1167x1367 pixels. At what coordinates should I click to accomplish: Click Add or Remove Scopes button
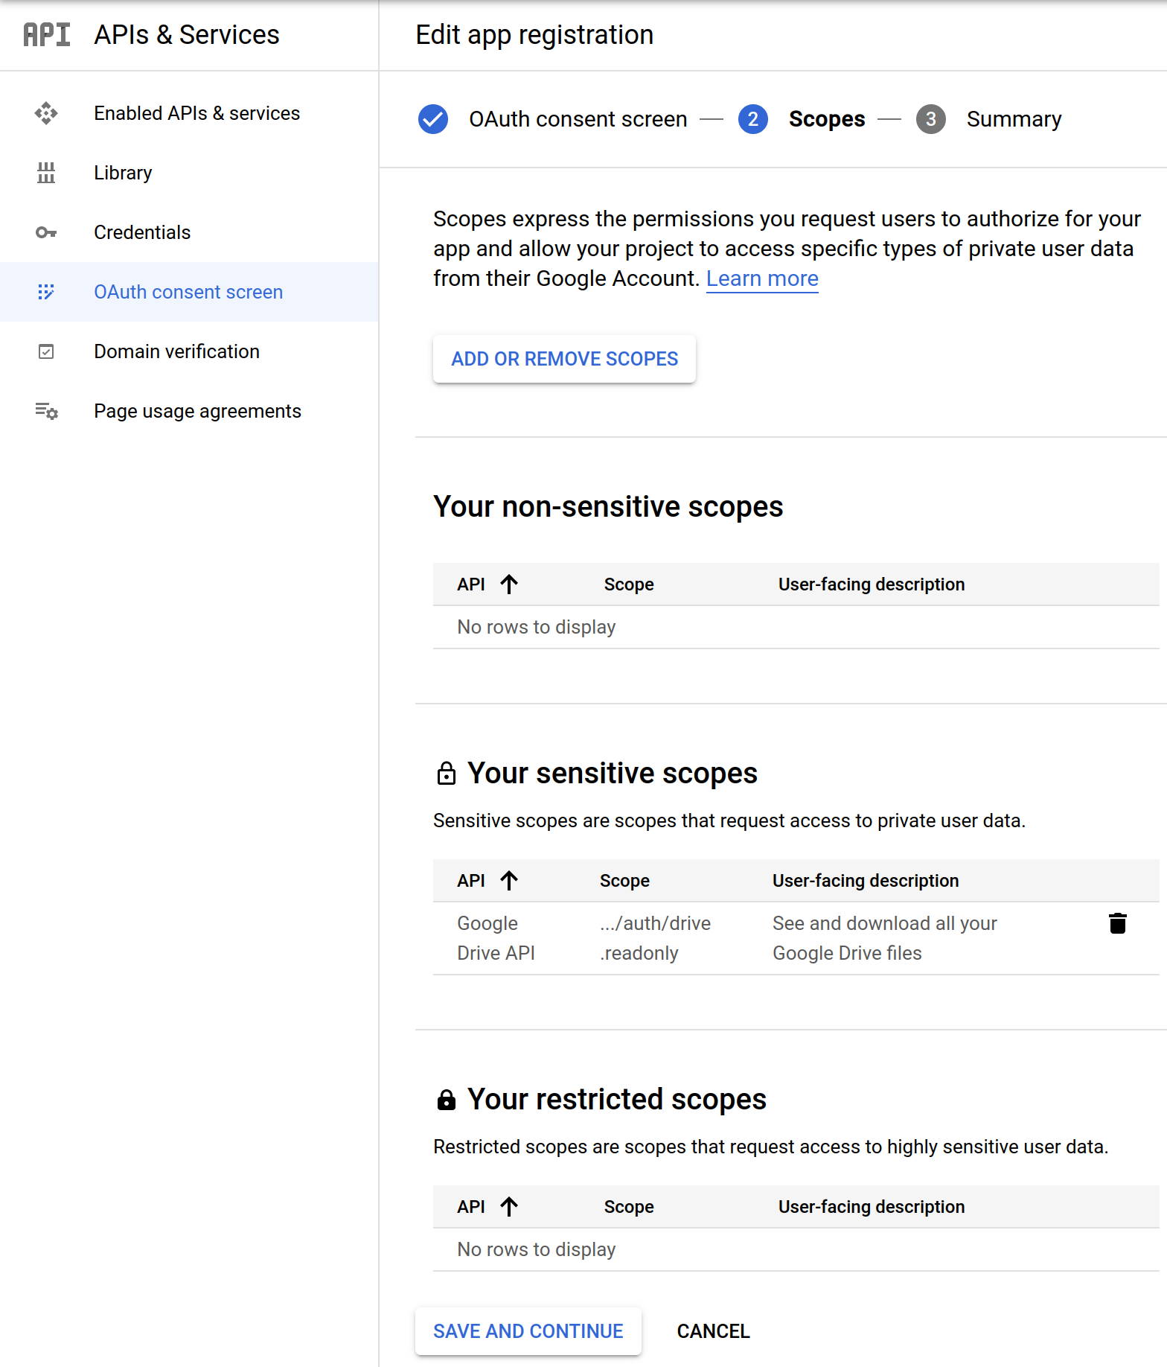click(x=564, y=359)
